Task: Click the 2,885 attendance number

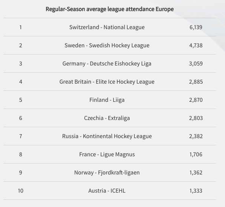Action: pyautogui.click(x=196, y=82)
